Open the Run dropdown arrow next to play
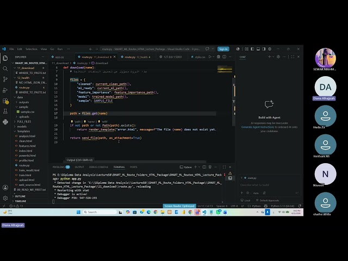 coord(214,57)
